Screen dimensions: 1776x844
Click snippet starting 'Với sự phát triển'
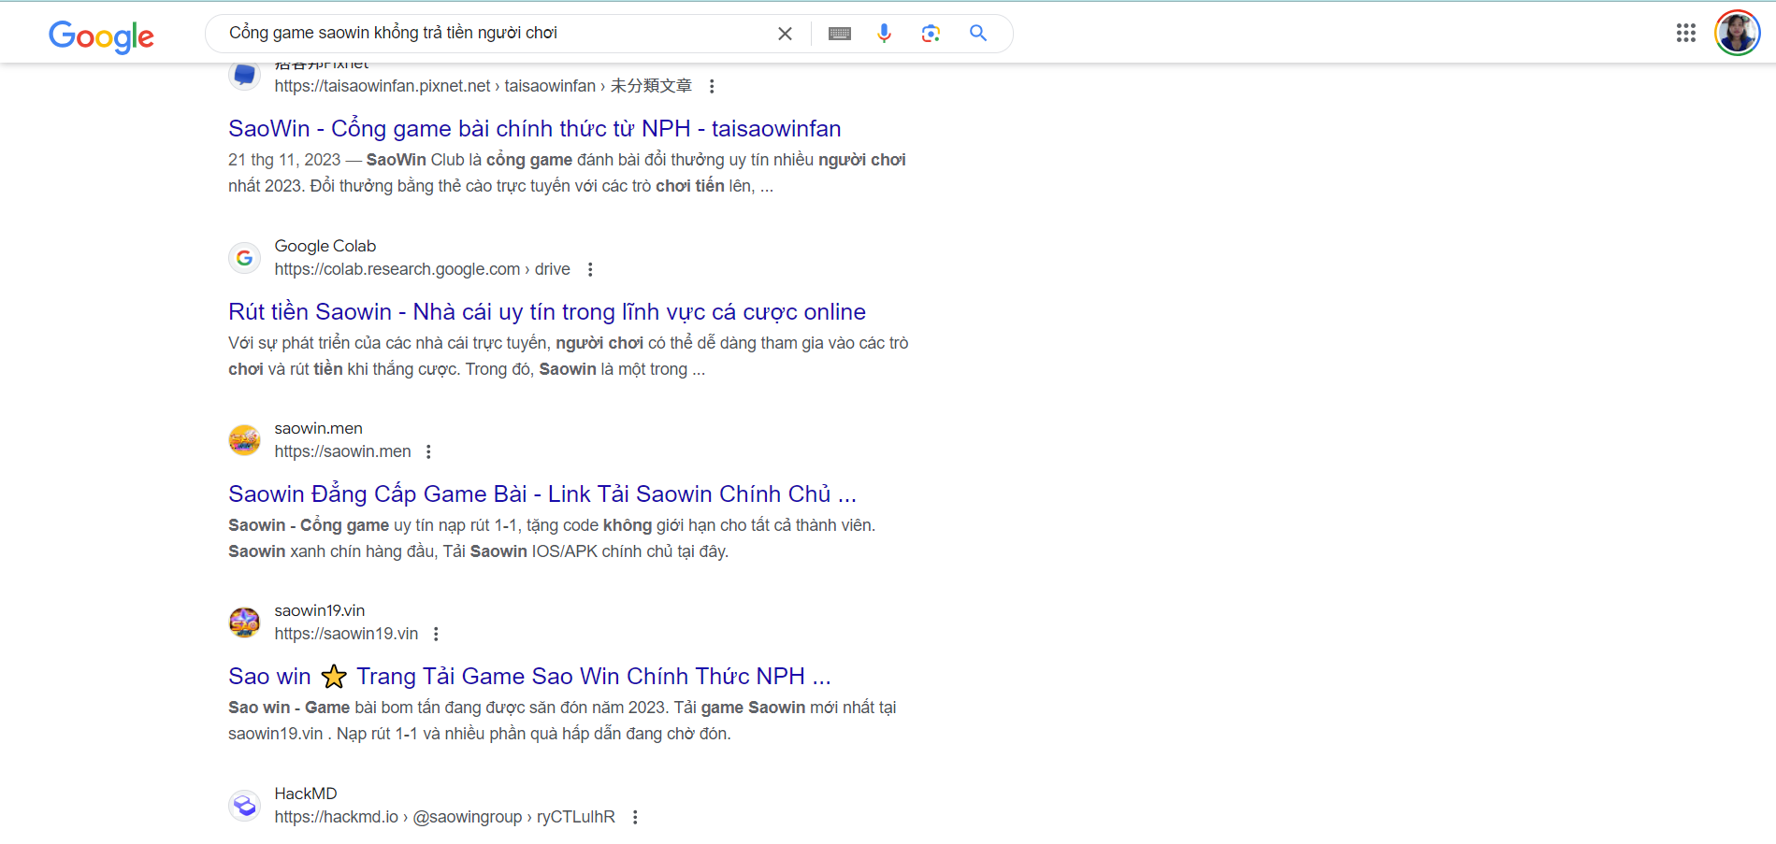(569, 356)
